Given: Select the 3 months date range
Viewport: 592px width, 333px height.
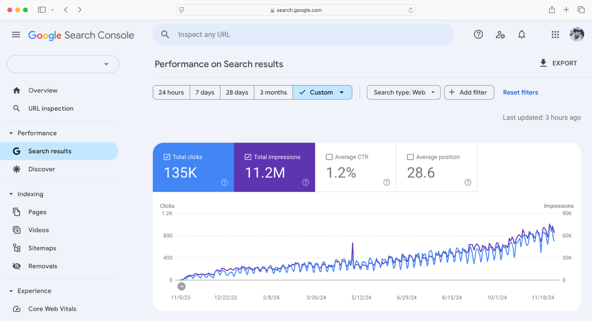Looking at the screenshot, I should [x=273, y=92].
